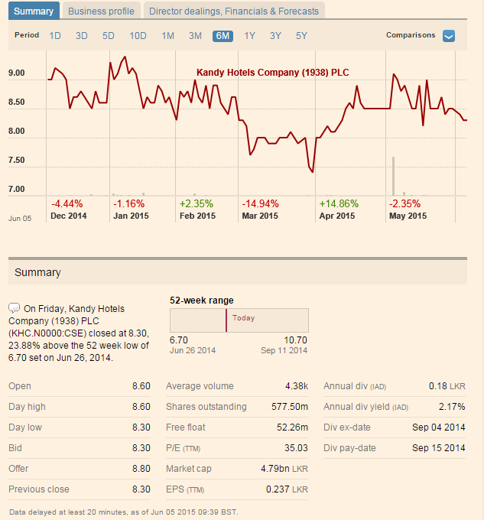Click the large May 2015 volume bar
The width and height of the screenshot is (484, 520).
[394, 176]
